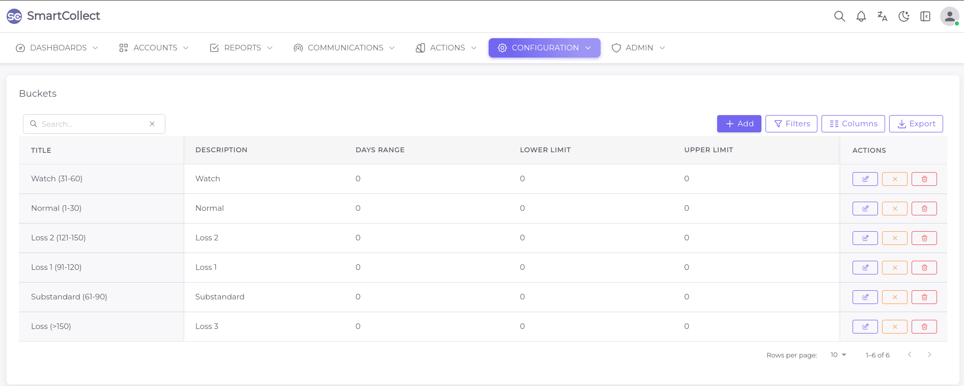This screenshot has height=386, width=964.
Task: Clear the search field with X icon
Action: [152, 124]
